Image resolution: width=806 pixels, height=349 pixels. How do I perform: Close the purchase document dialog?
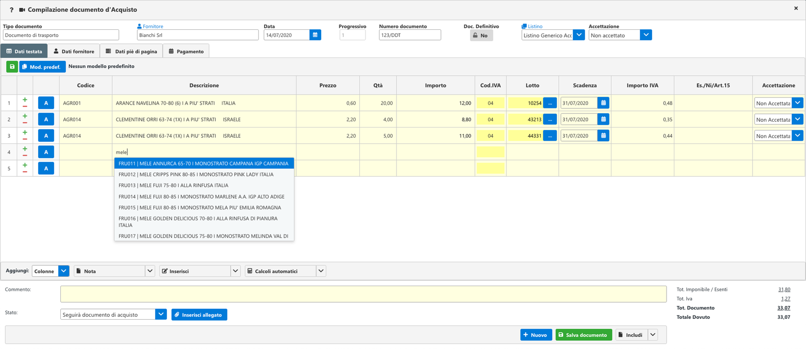[796, 8]
